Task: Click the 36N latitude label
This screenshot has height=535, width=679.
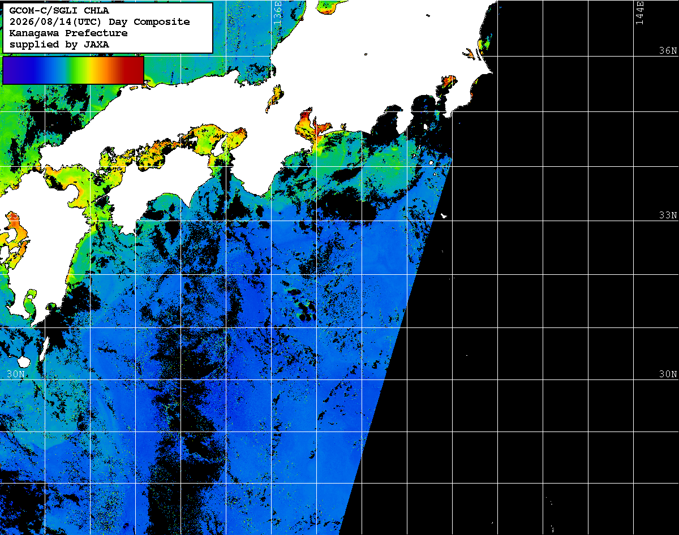Action: [668, 50]
